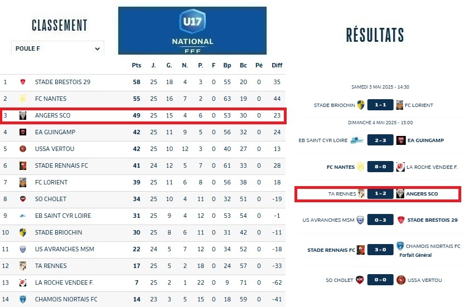This screenshot has height=307, width=464.
Task: Click the FC Nantes crest in standings
Action: (x=23, y=99)
